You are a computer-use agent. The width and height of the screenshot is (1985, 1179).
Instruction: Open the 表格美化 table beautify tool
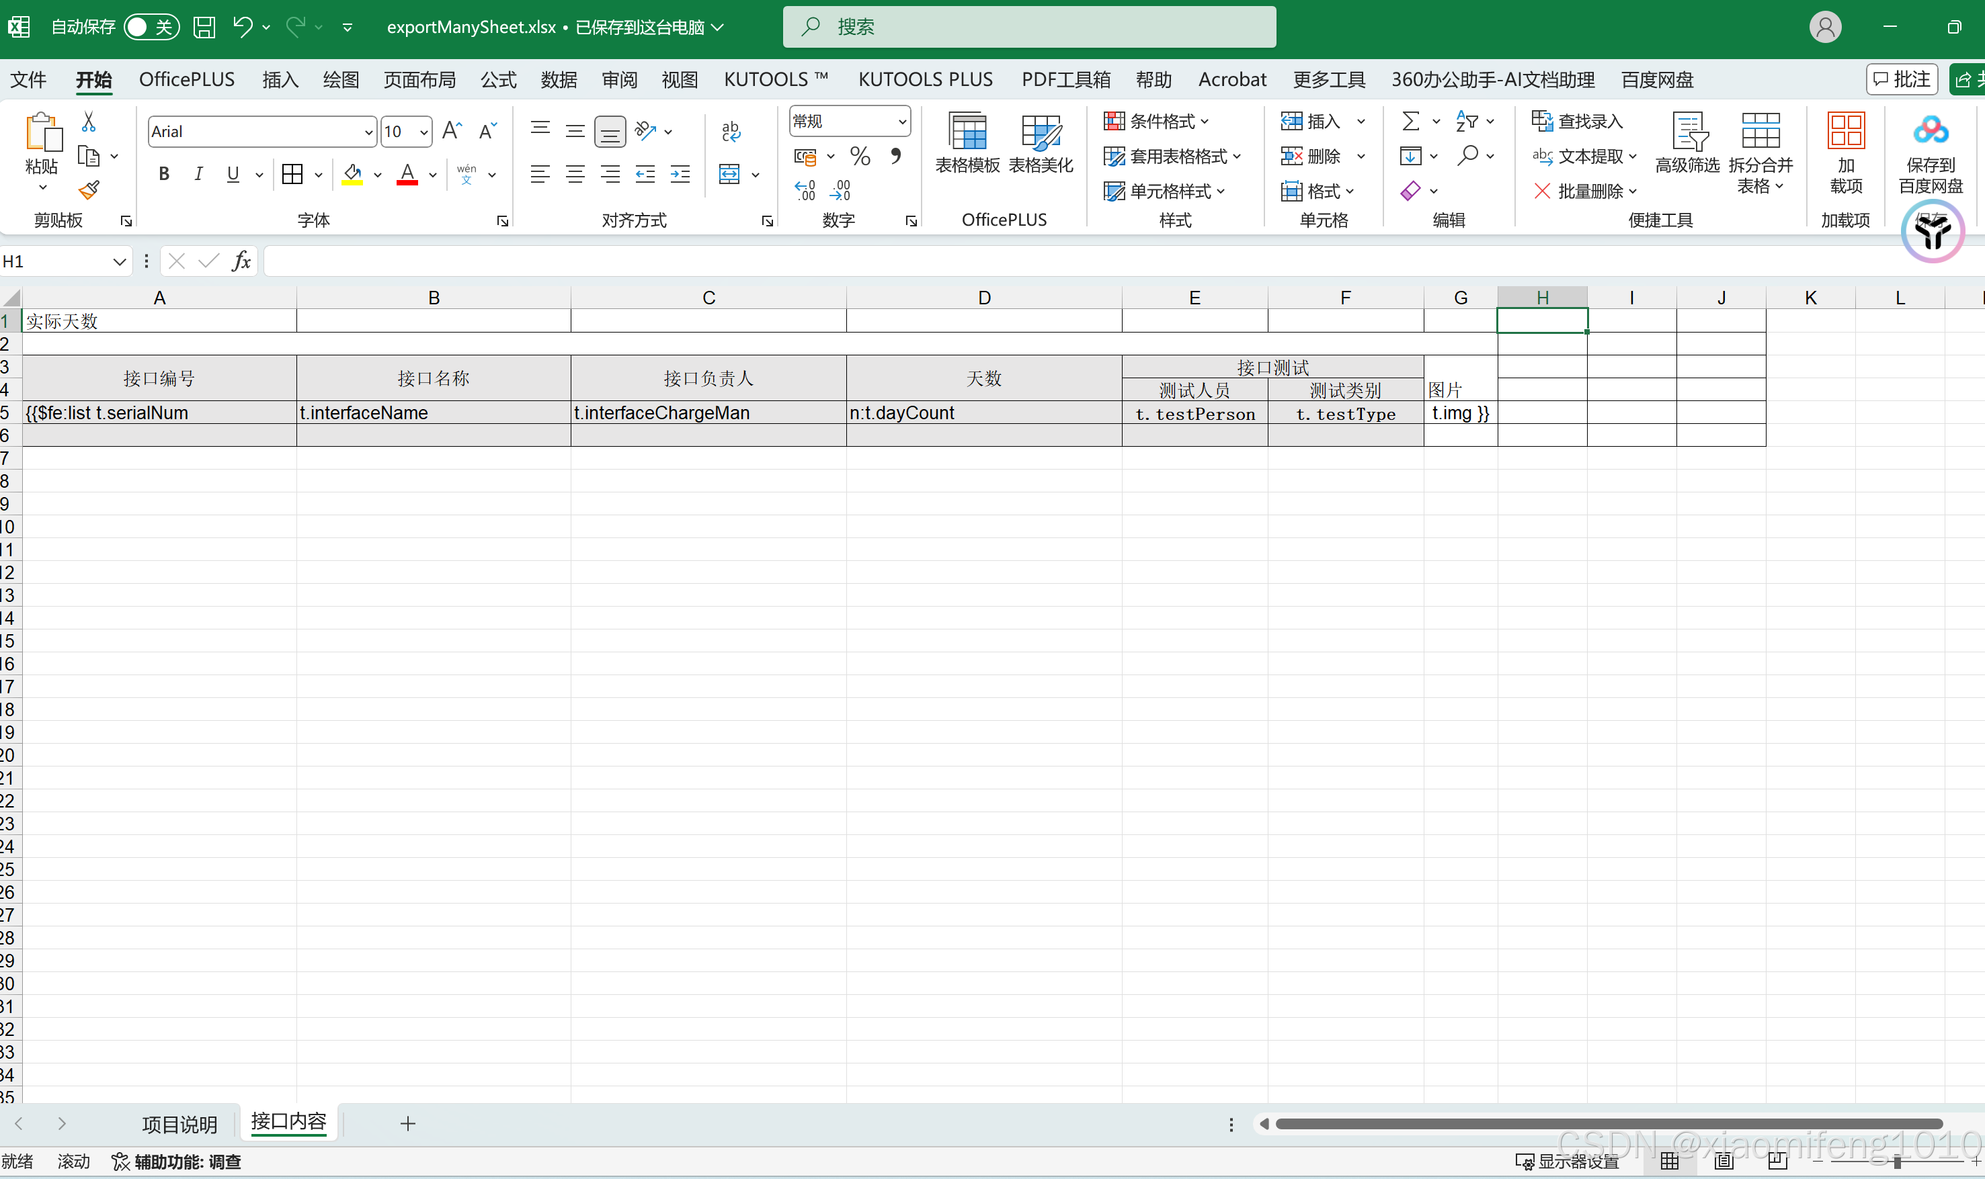click(1040, 143)
